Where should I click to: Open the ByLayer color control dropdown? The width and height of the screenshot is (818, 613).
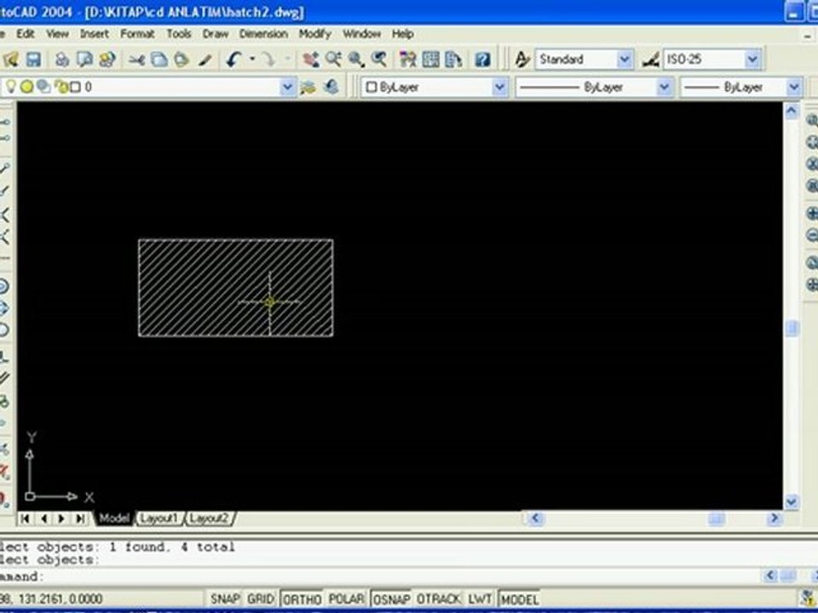(x=499, y=87)
